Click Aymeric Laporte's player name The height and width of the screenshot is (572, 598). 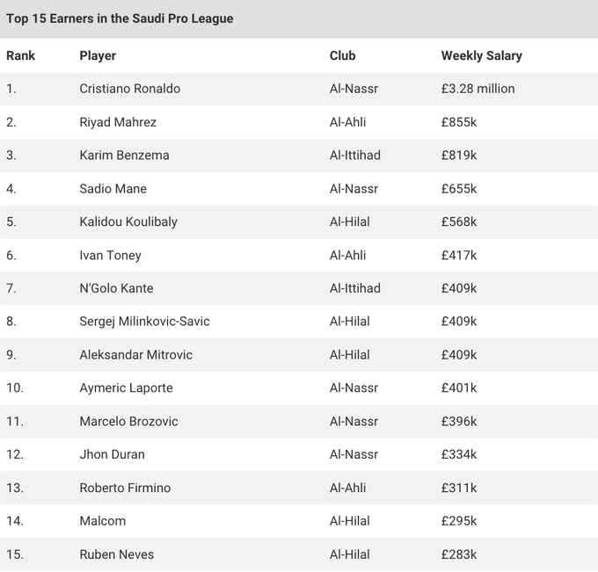(126, 388)
